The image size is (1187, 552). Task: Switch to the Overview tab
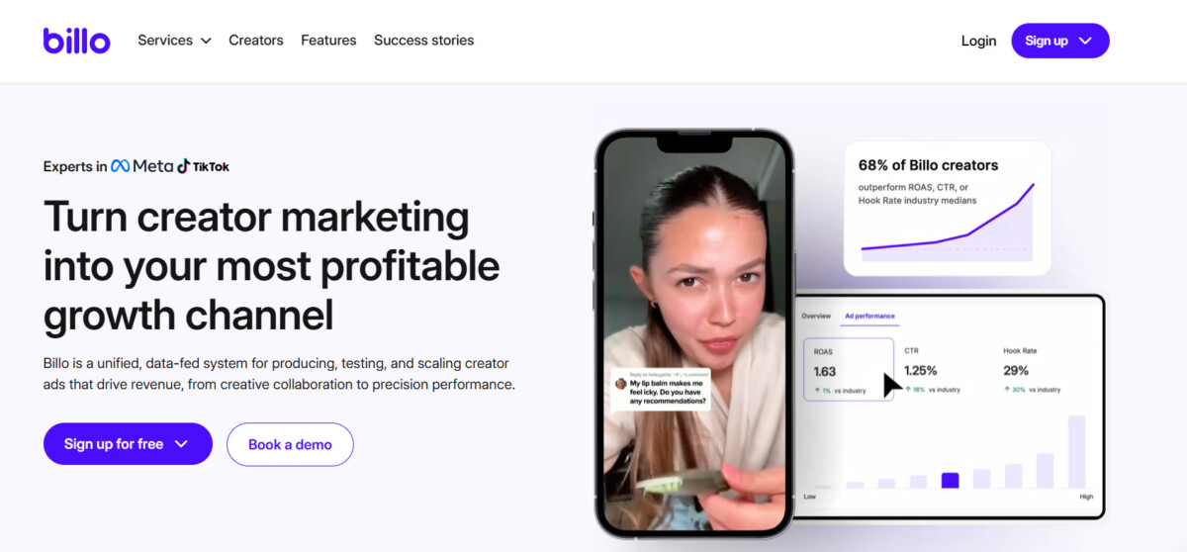pyautogui.click(x=816, y=317)
